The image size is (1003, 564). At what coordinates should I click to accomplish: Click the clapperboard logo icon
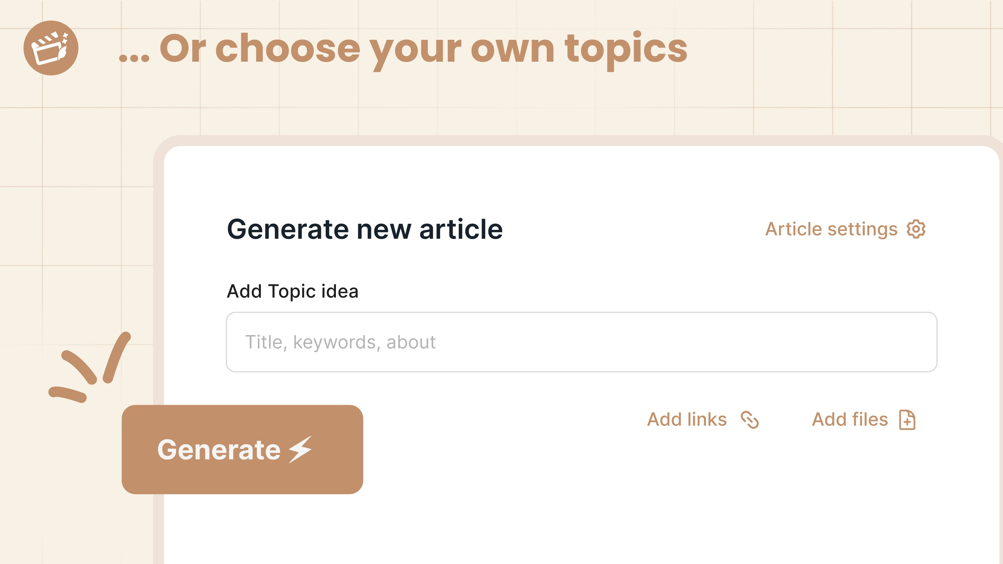click(51, 48)
